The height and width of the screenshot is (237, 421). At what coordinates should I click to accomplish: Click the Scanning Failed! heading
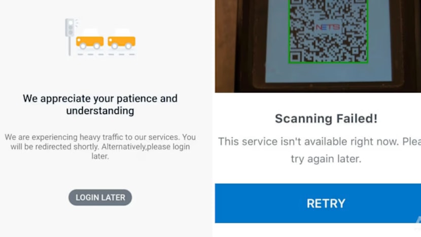(326, 118)
